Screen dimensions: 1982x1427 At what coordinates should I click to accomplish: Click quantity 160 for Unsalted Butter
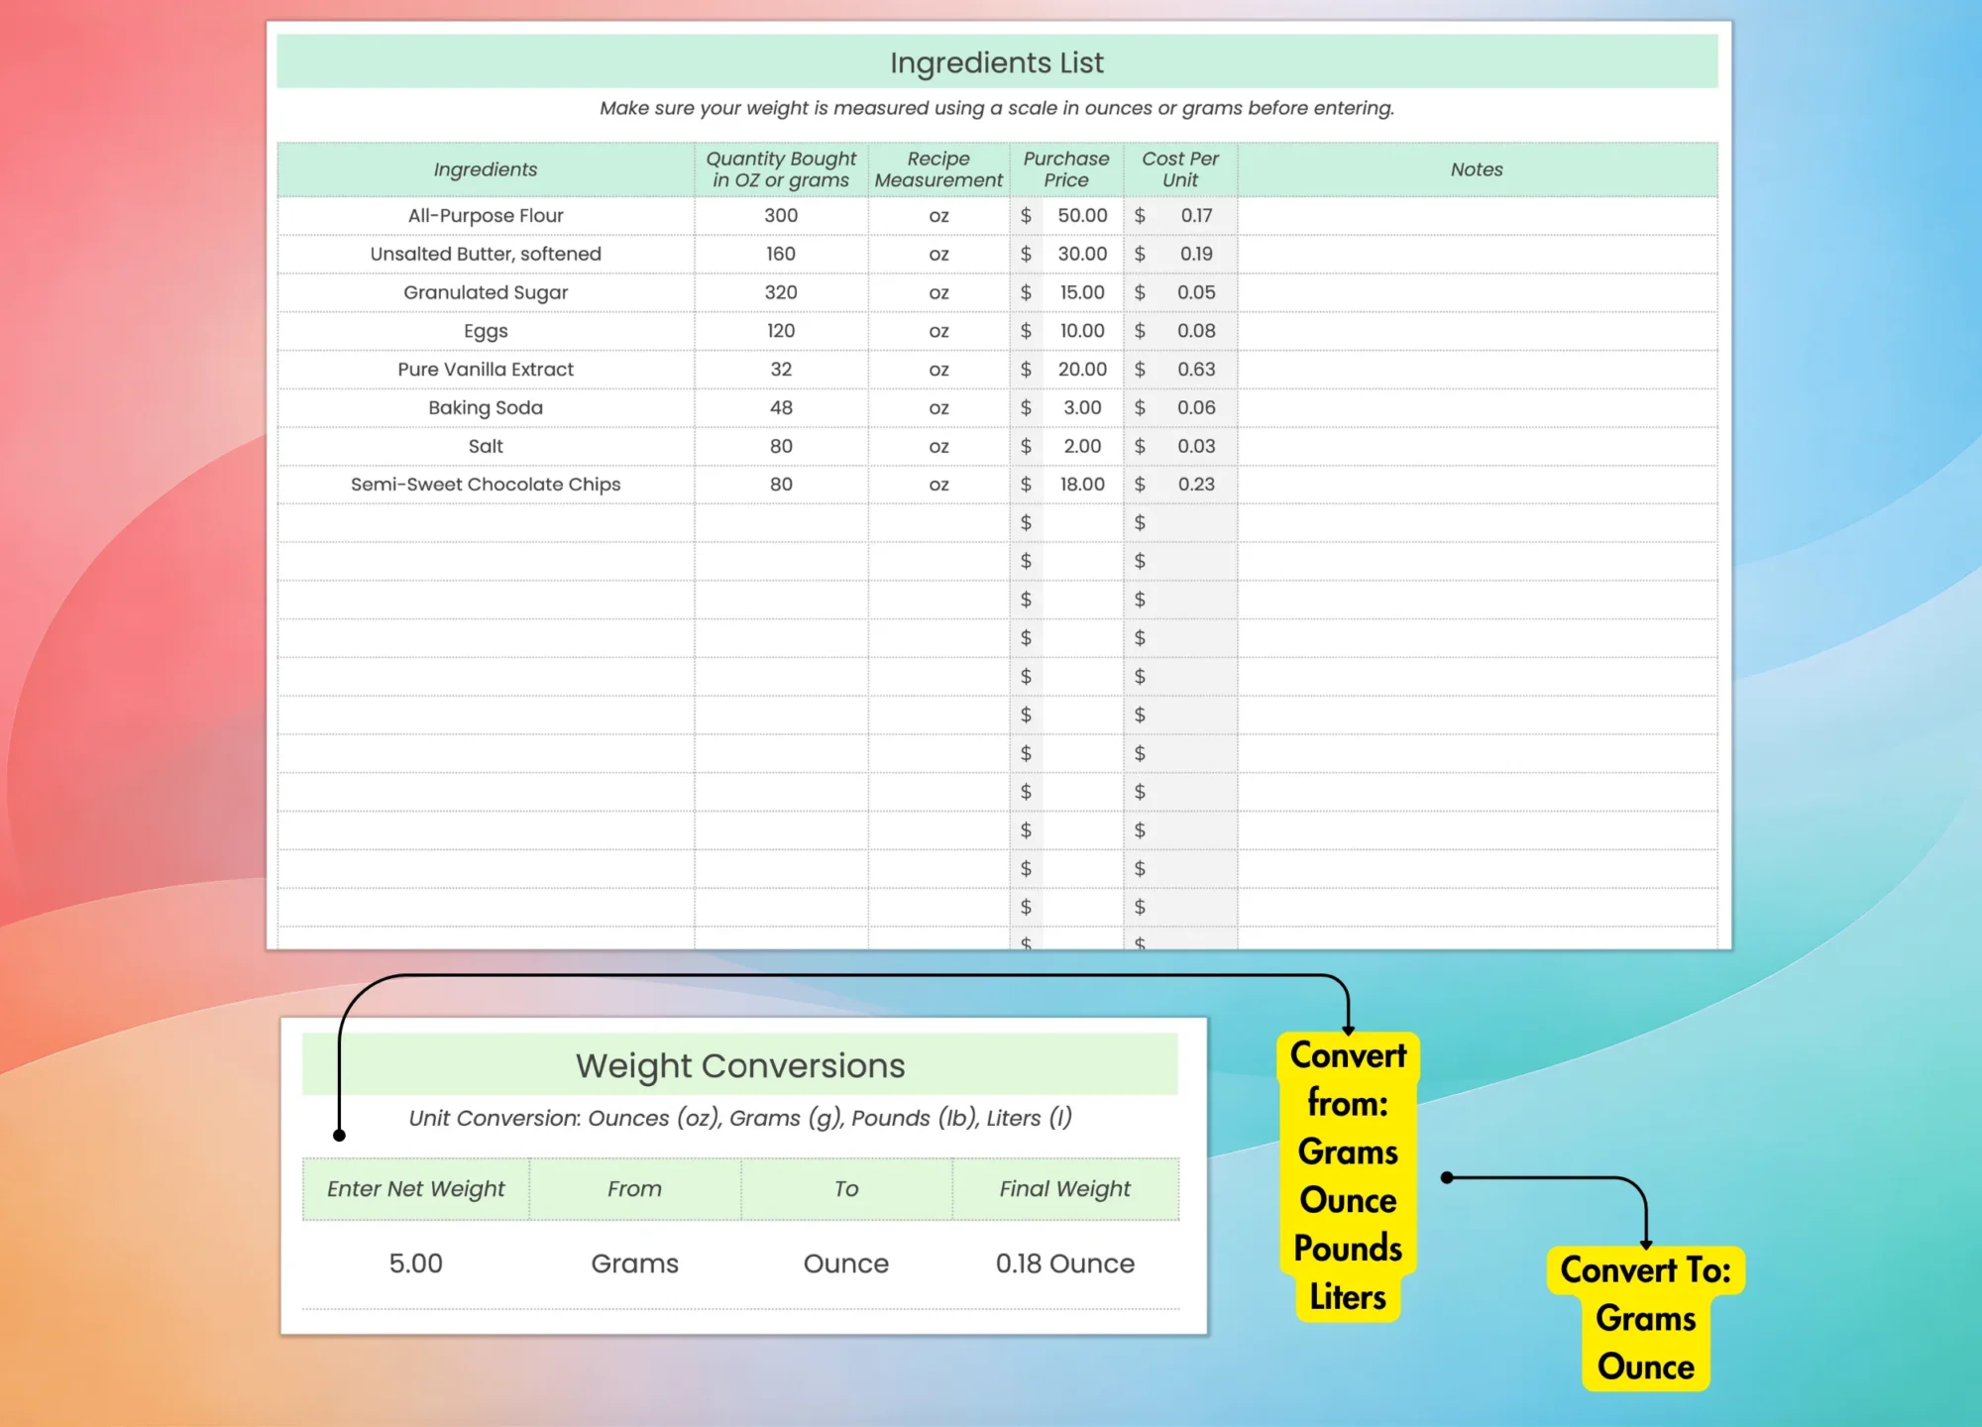point(781,254)
